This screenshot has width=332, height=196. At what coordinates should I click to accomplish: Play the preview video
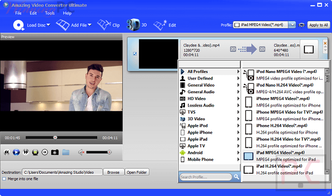16,152
